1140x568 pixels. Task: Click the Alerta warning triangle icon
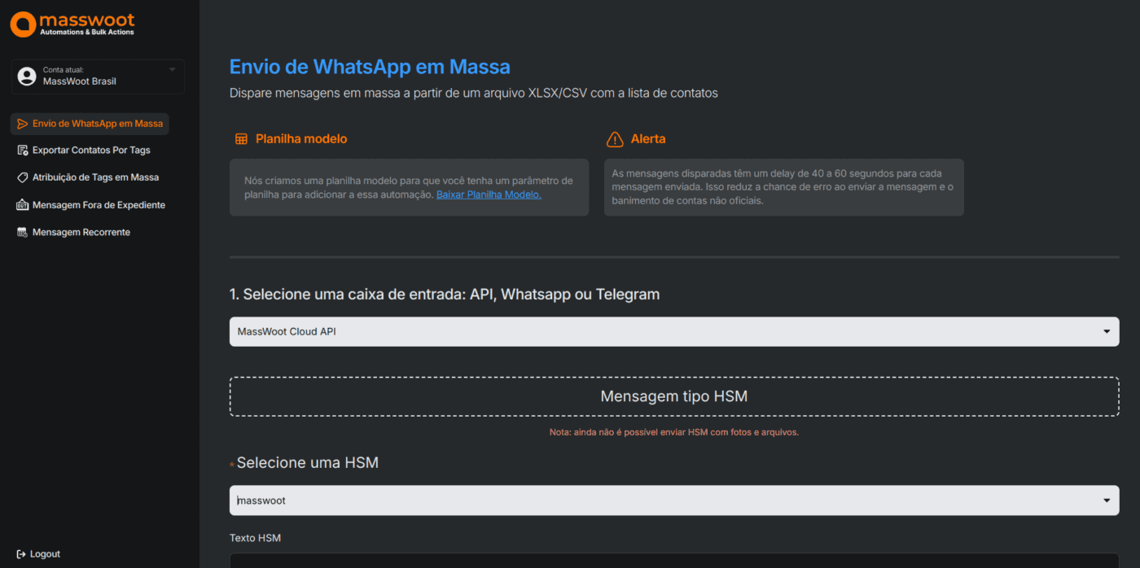point(615,139)
